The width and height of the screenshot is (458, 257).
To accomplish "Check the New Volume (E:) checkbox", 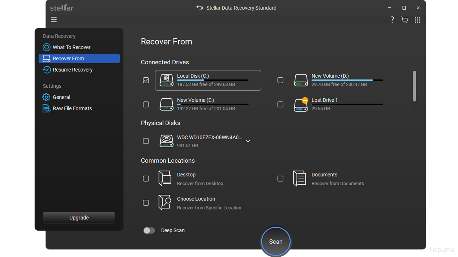I will [x=146, y=104].
